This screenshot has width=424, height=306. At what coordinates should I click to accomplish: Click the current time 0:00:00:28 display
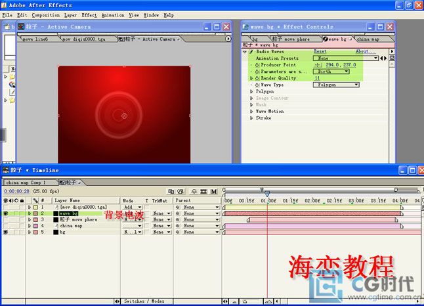tap(16, 191)
